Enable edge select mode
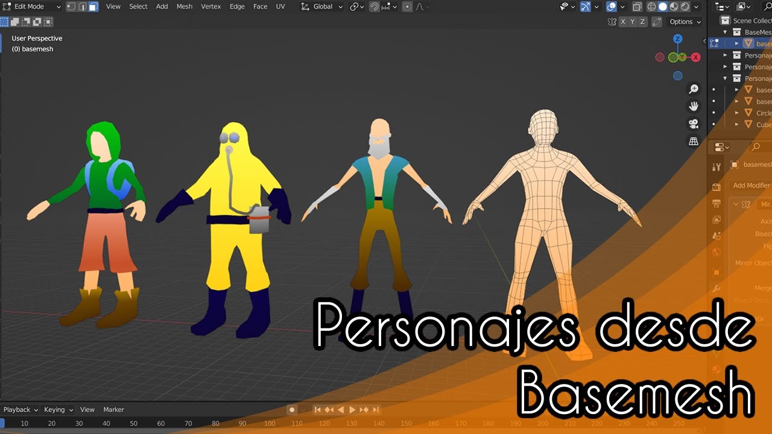The image size is (772, 434). (x=82, y=7)
